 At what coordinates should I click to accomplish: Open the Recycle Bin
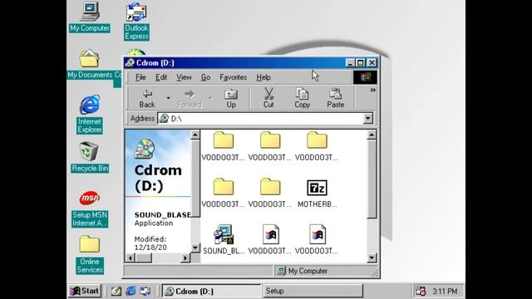click(90, 157)
